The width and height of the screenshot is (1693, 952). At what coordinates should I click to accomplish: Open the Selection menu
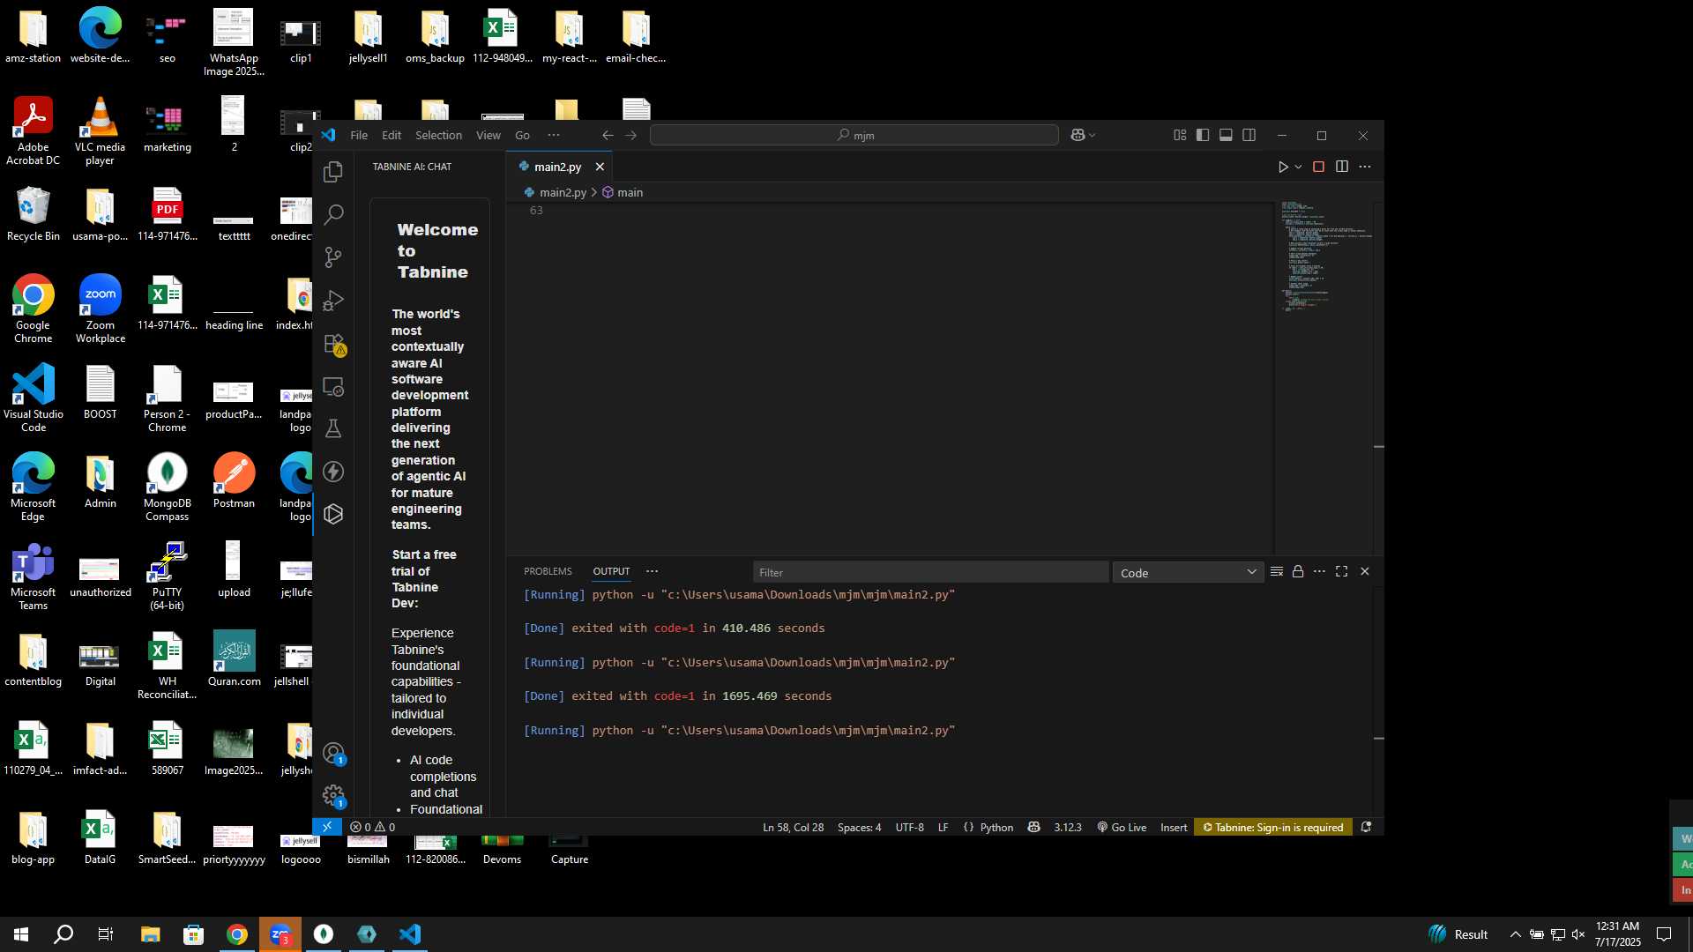click(x=438, y=135)
